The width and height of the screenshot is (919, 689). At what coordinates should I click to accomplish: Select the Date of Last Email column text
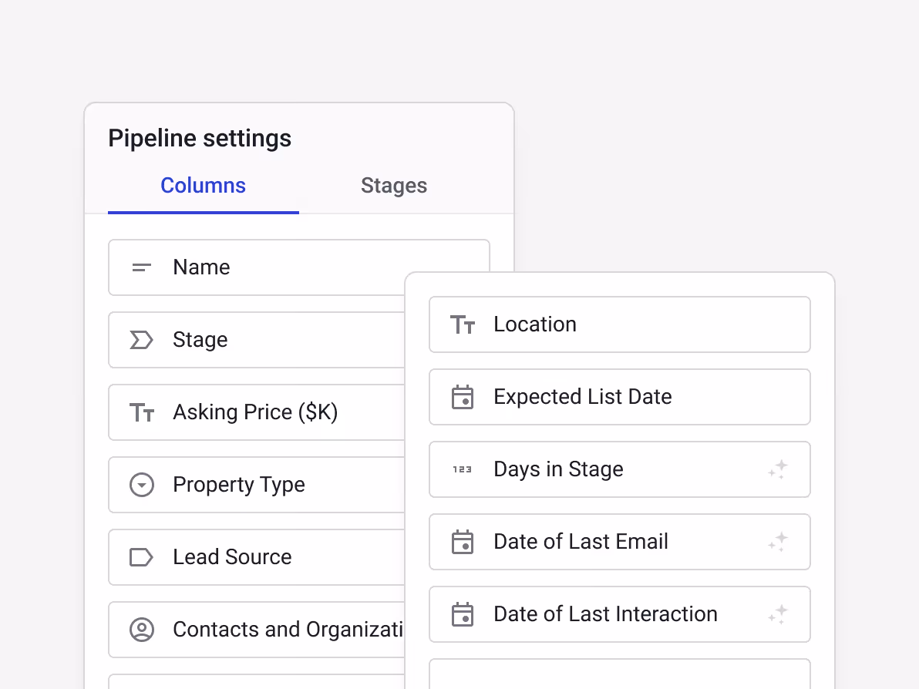581,542
